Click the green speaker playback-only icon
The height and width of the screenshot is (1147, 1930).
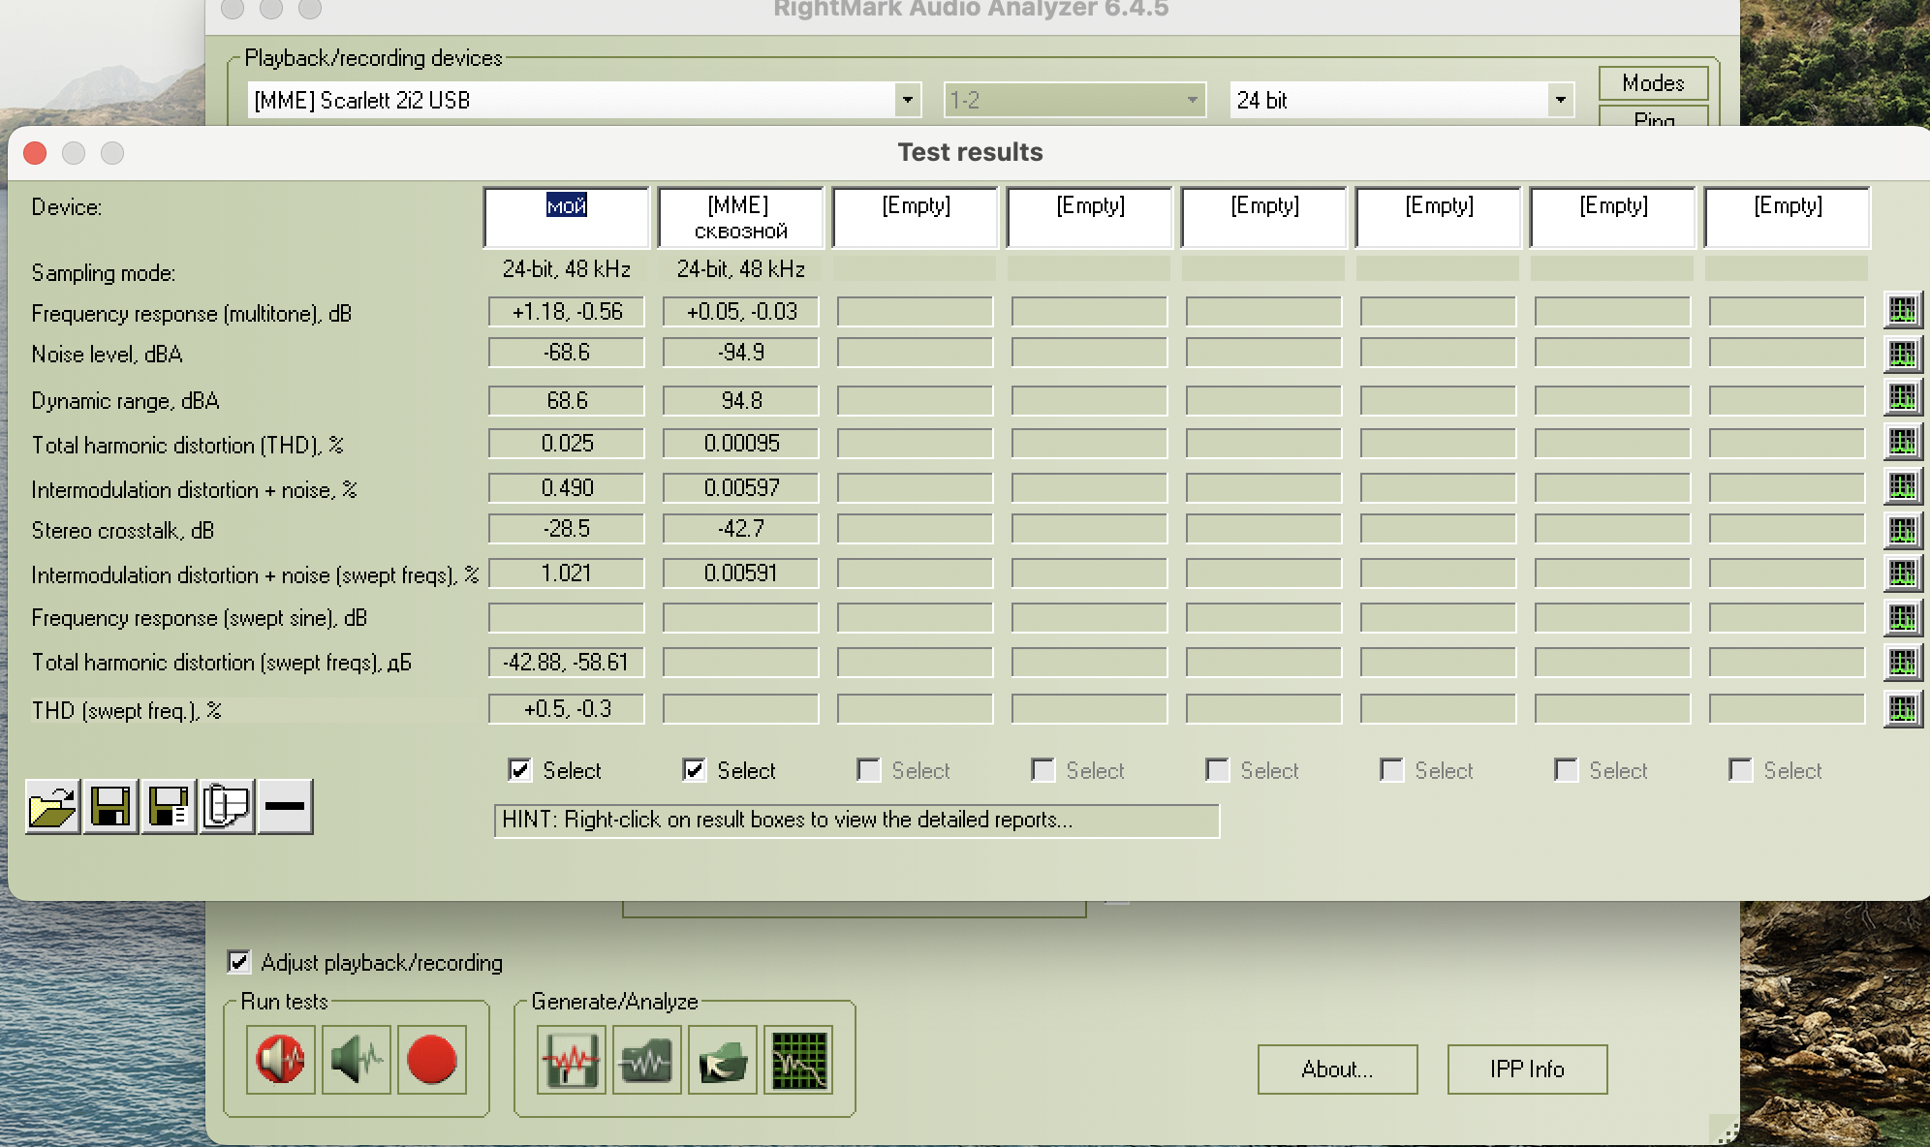click(x=357, y=1059)
